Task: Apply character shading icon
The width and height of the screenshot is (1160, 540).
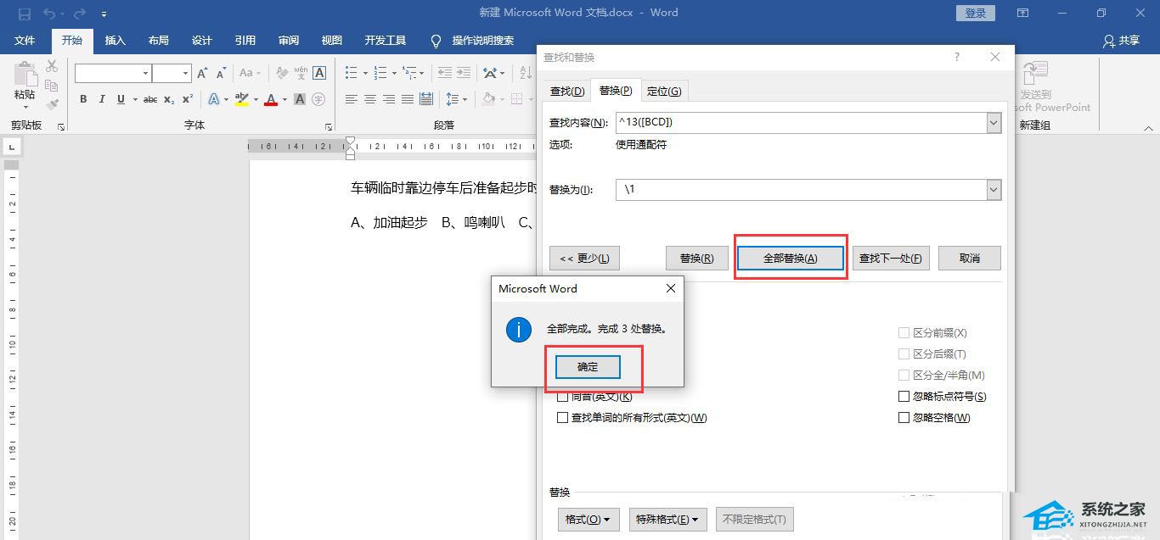Action: (300, 99)
